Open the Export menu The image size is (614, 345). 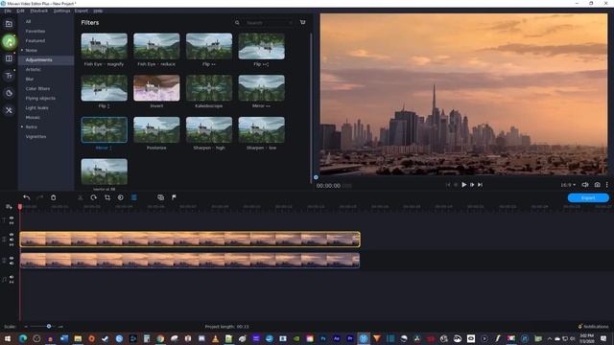click(x=81, y=11)
